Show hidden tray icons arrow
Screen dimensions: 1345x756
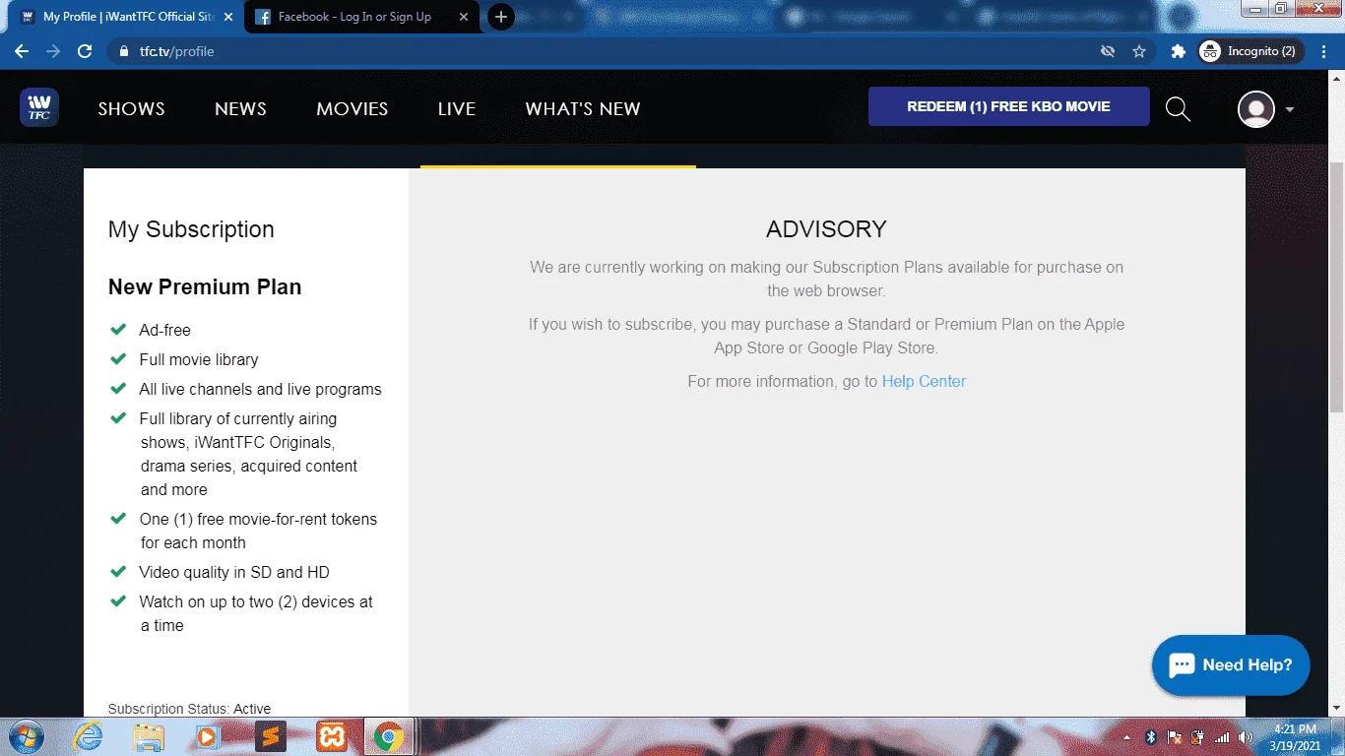[1126, 737]
